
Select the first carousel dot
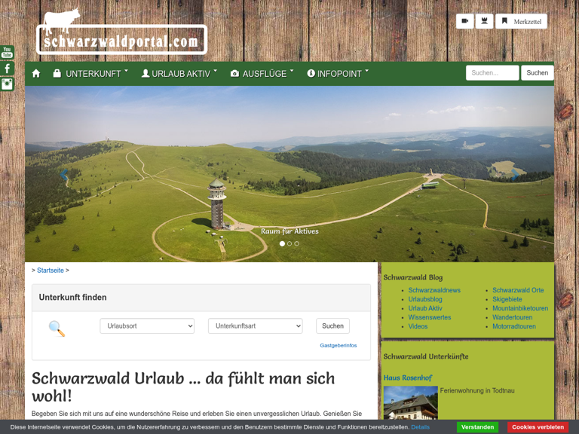pyautogui.click(x=282, y=243)
